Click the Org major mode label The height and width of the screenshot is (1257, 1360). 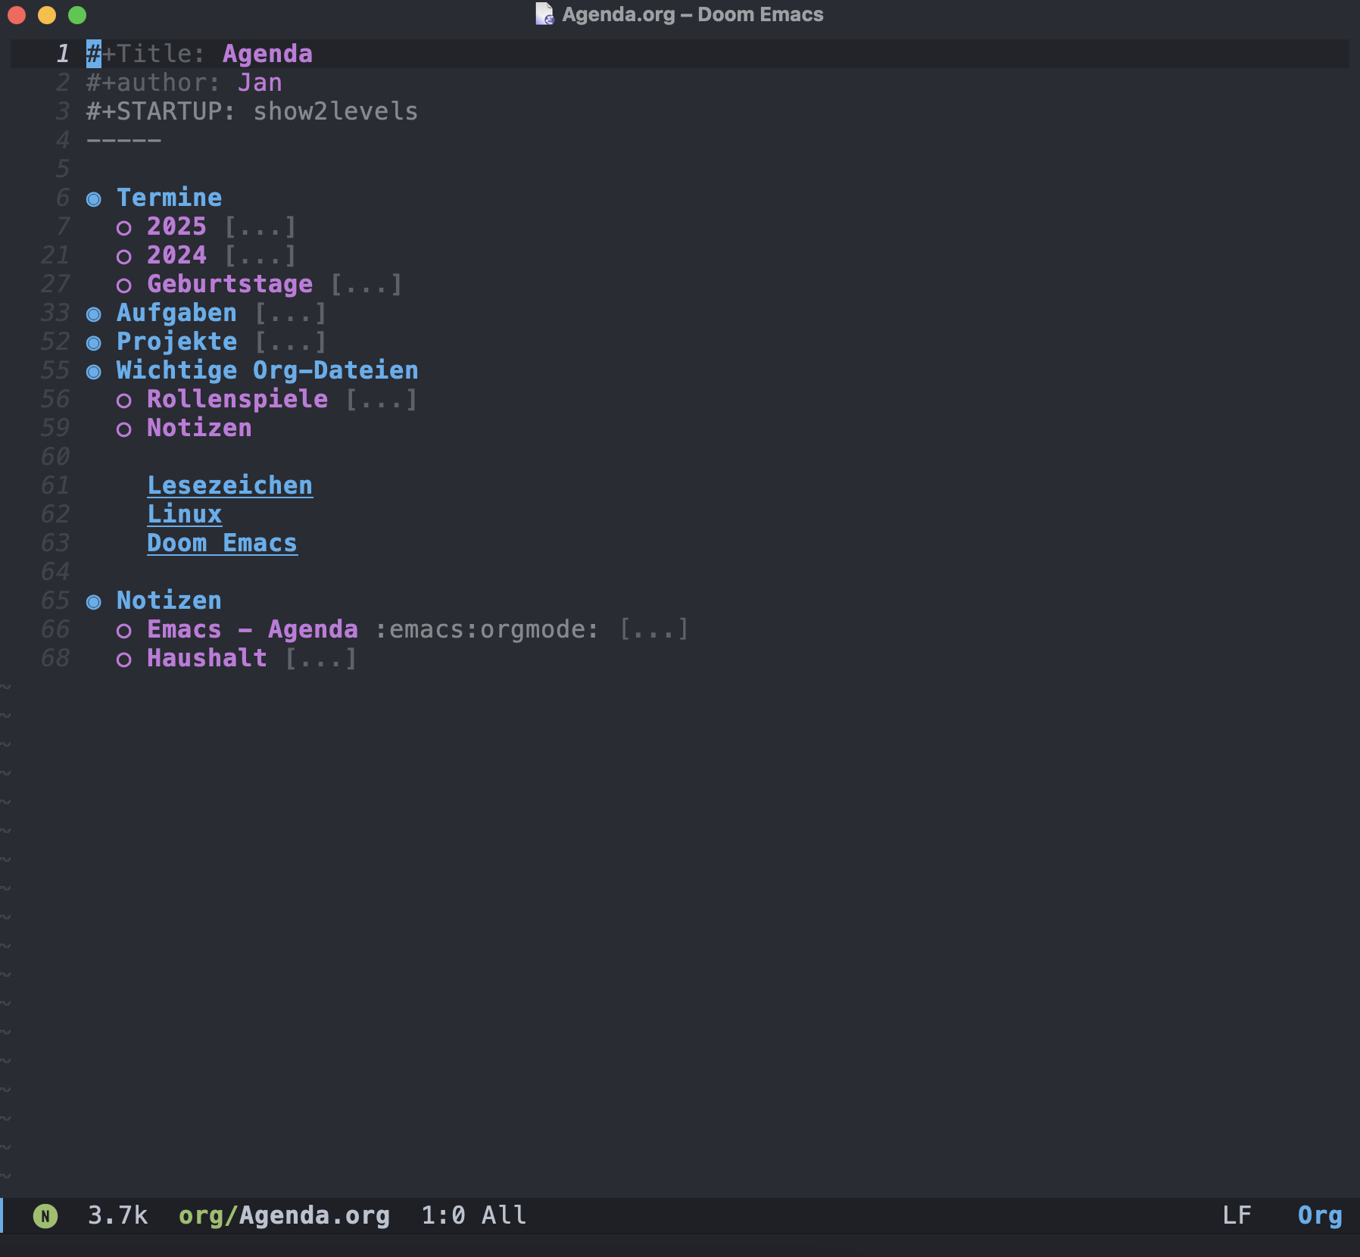[x=1319, y=1215]
